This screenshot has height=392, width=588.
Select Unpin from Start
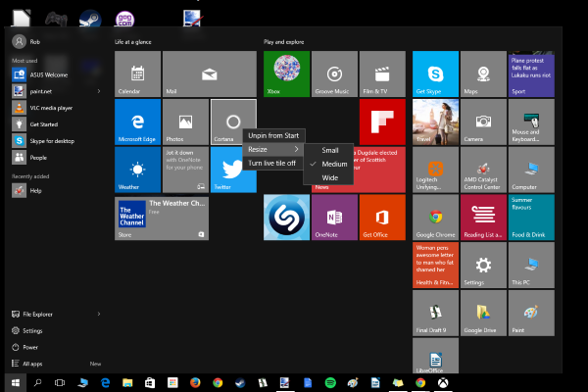(x=273, y=135)
